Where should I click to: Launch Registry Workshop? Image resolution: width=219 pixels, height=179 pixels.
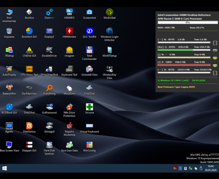(x=69, y=129)
